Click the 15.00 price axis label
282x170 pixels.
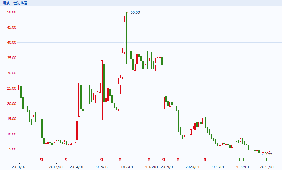(12, 119)
